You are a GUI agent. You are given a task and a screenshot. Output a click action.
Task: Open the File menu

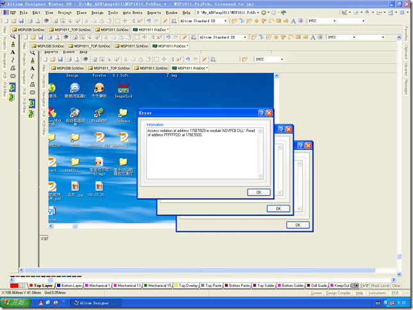click(24, 12)
